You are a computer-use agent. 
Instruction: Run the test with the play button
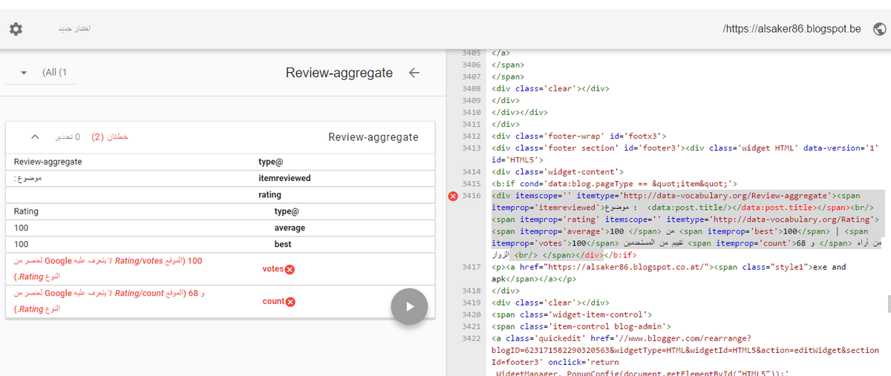(409, 306)
